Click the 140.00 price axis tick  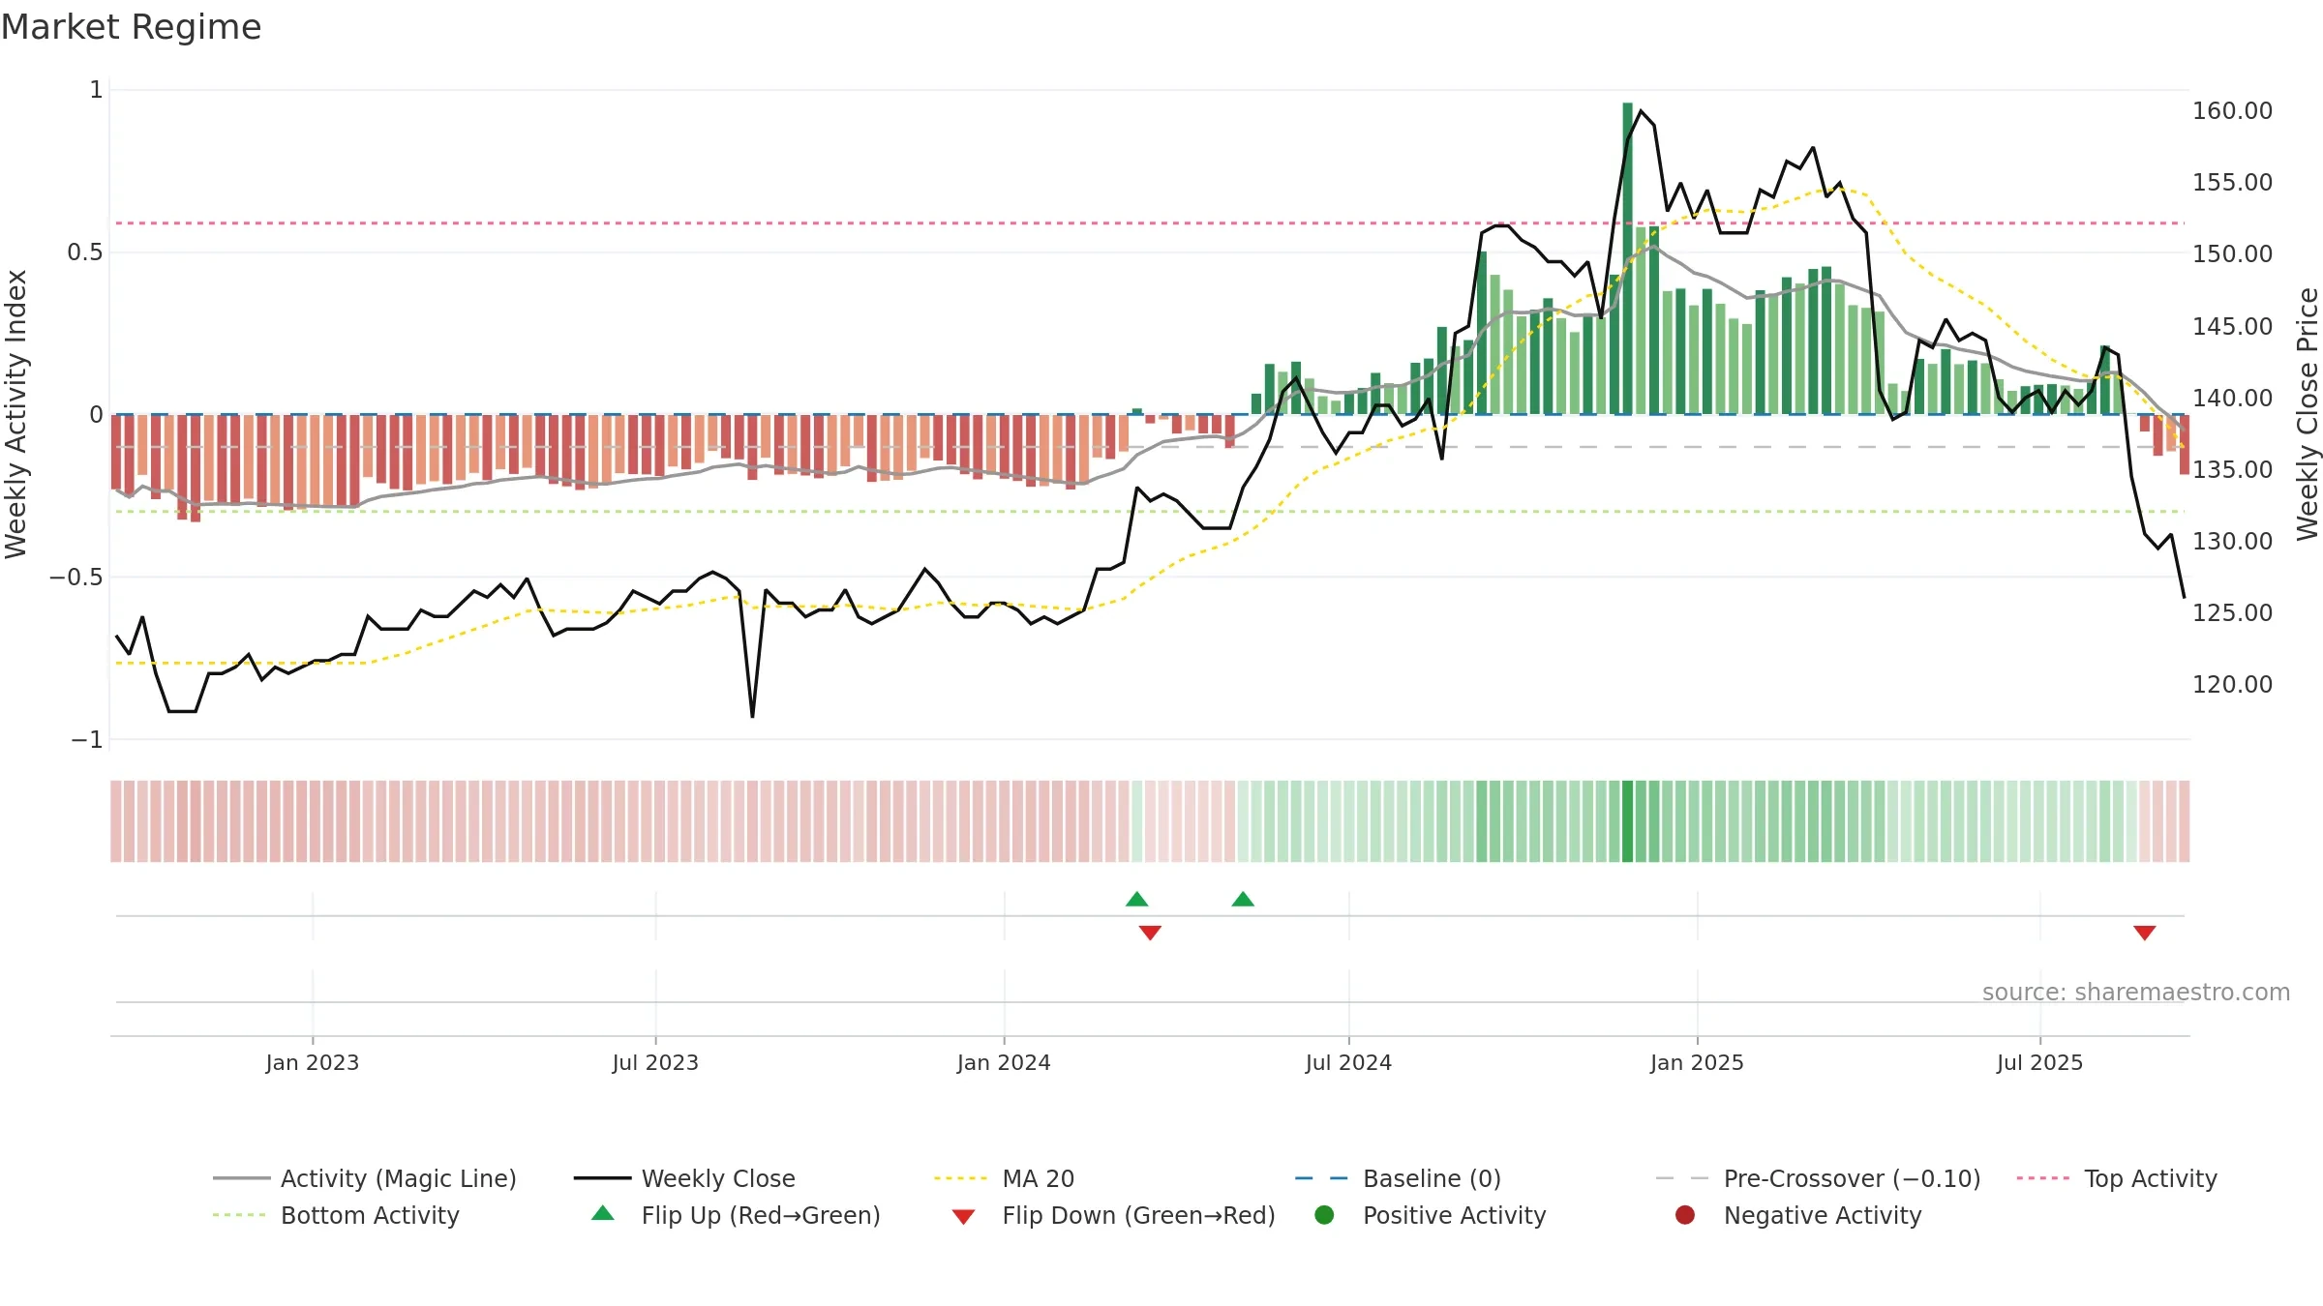(2233, 399)
